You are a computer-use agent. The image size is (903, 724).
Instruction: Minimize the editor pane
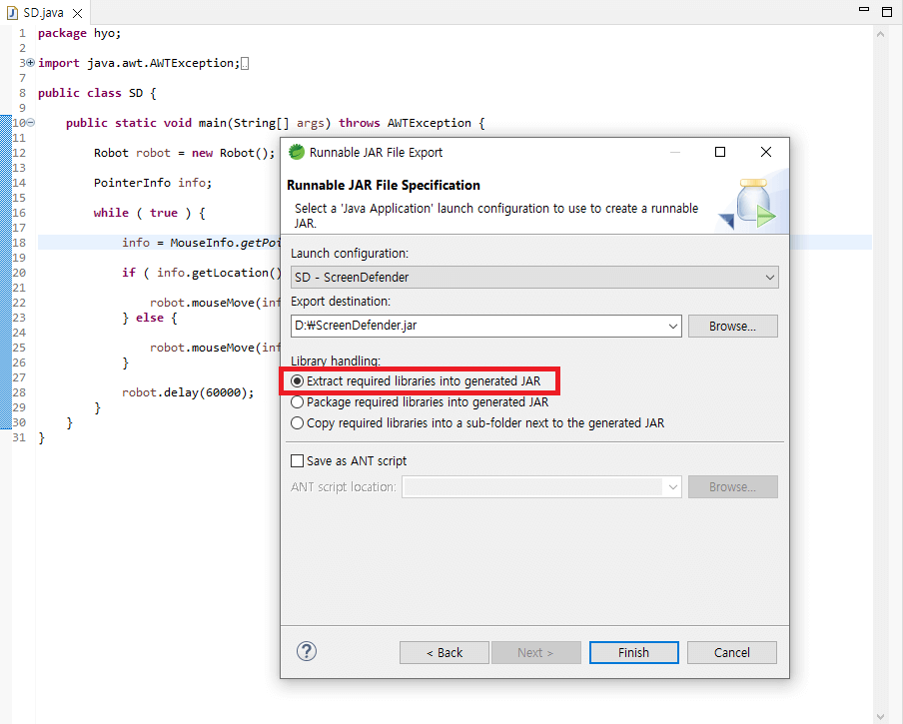(x=864, y=9)
